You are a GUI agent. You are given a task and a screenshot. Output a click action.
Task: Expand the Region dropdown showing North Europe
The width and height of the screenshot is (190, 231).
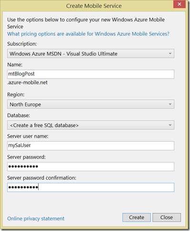90,104
